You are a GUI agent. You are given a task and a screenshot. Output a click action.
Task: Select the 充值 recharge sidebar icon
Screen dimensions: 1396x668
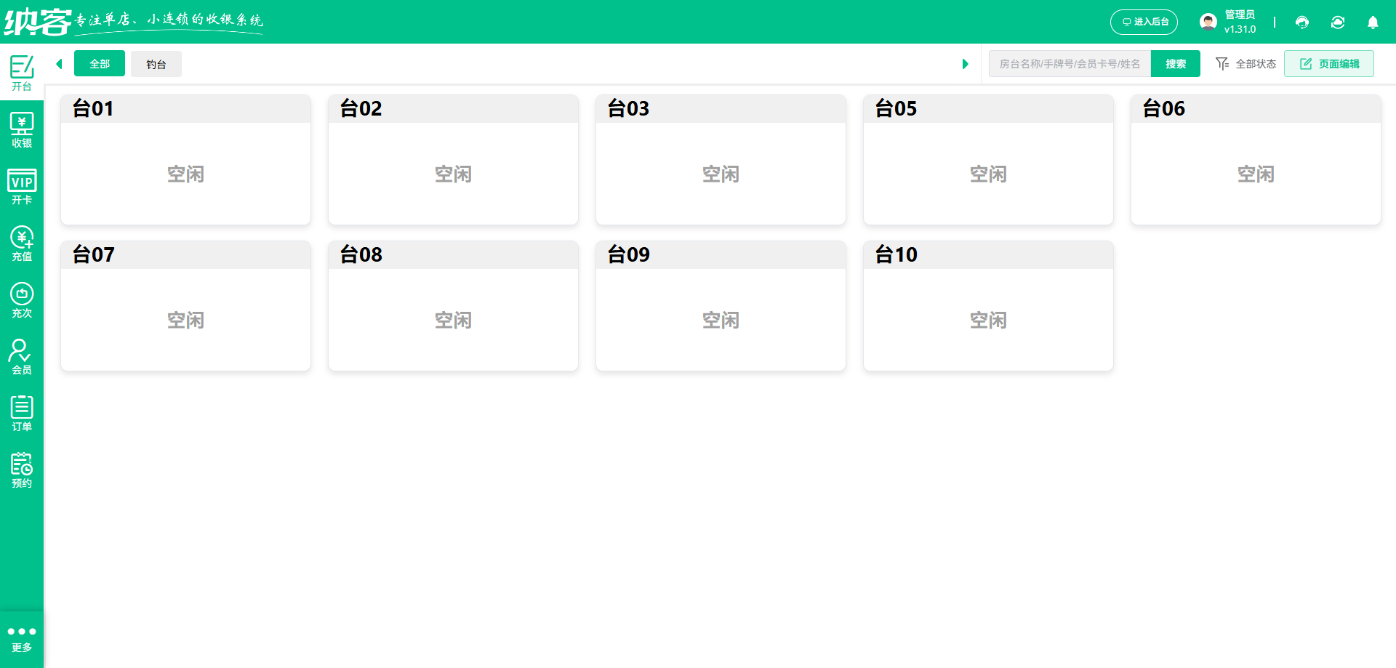click(22, 244)
